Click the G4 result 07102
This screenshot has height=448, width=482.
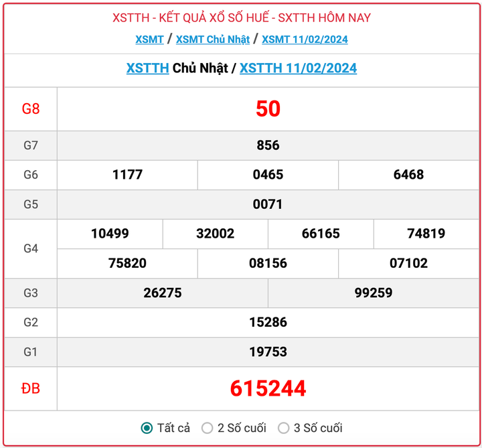408,263
